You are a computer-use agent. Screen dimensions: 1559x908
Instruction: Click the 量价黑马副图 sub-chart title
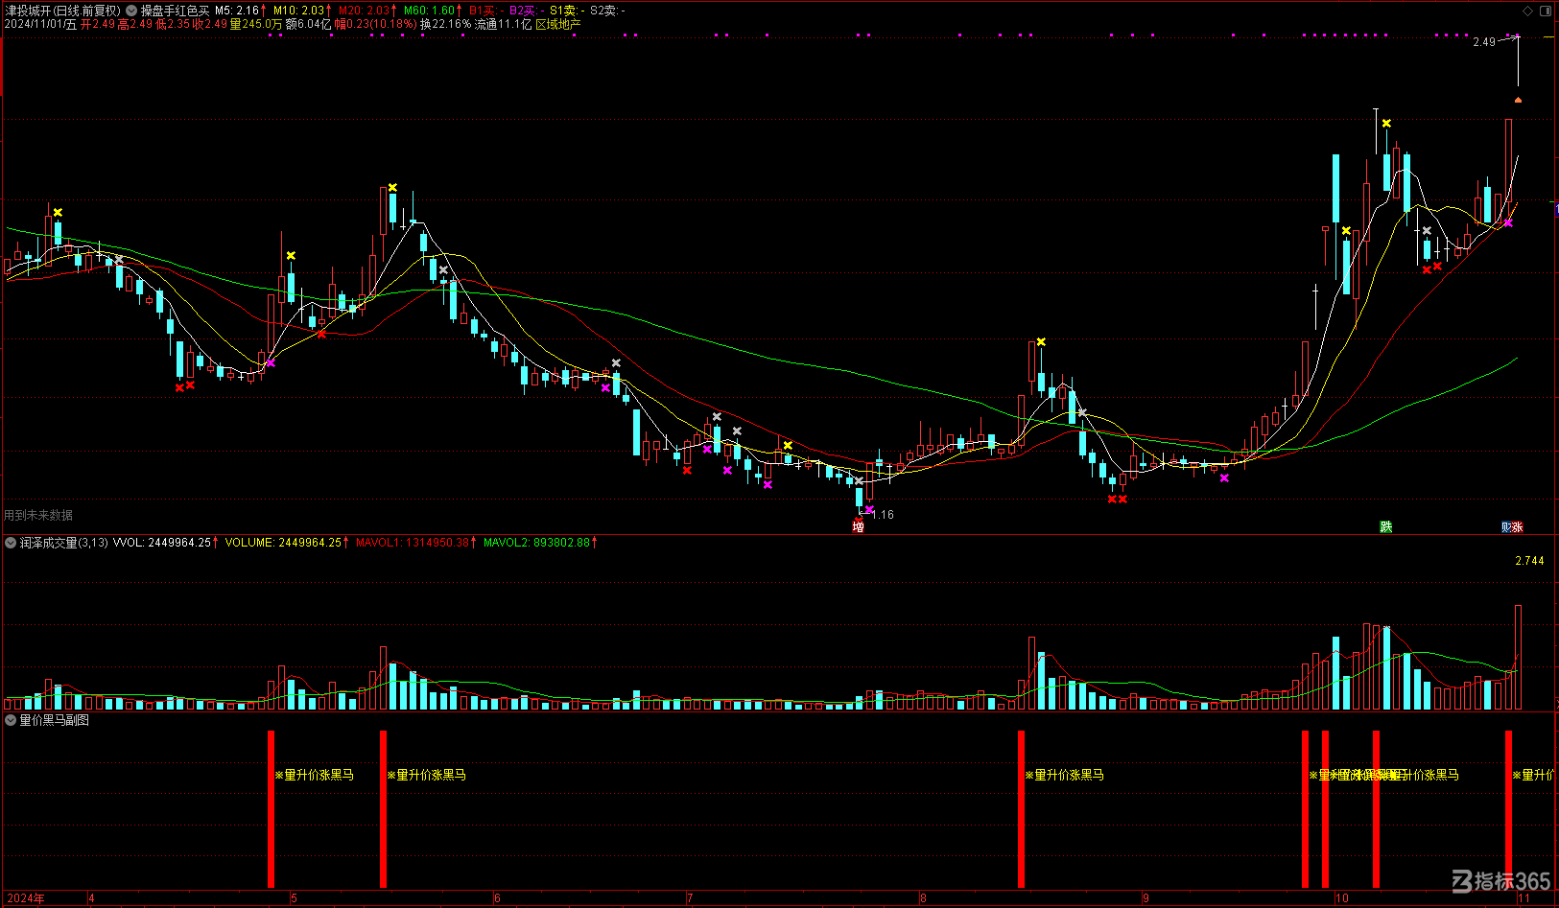tap(54, 720)
